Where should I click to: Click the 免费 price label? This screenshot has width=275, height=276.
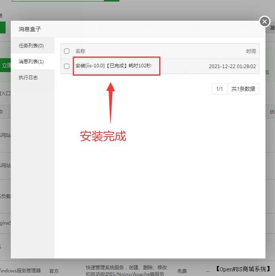pyautogui.click(x=182, y=271)
